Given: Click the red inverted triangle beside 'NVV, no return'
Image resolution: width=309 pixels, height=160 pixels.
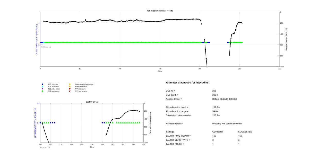Looking at the screenshot, I should pyautogui.click(x=70, y=89).
